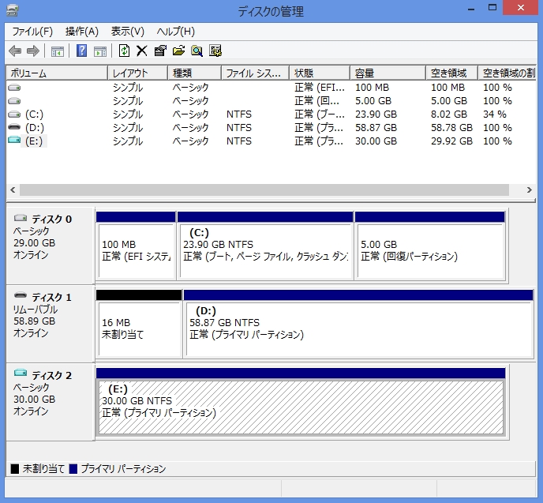This screenshot has width=543, height=503.
Task: Open the ヘルプ(H) menu
Action: point(175,32)
